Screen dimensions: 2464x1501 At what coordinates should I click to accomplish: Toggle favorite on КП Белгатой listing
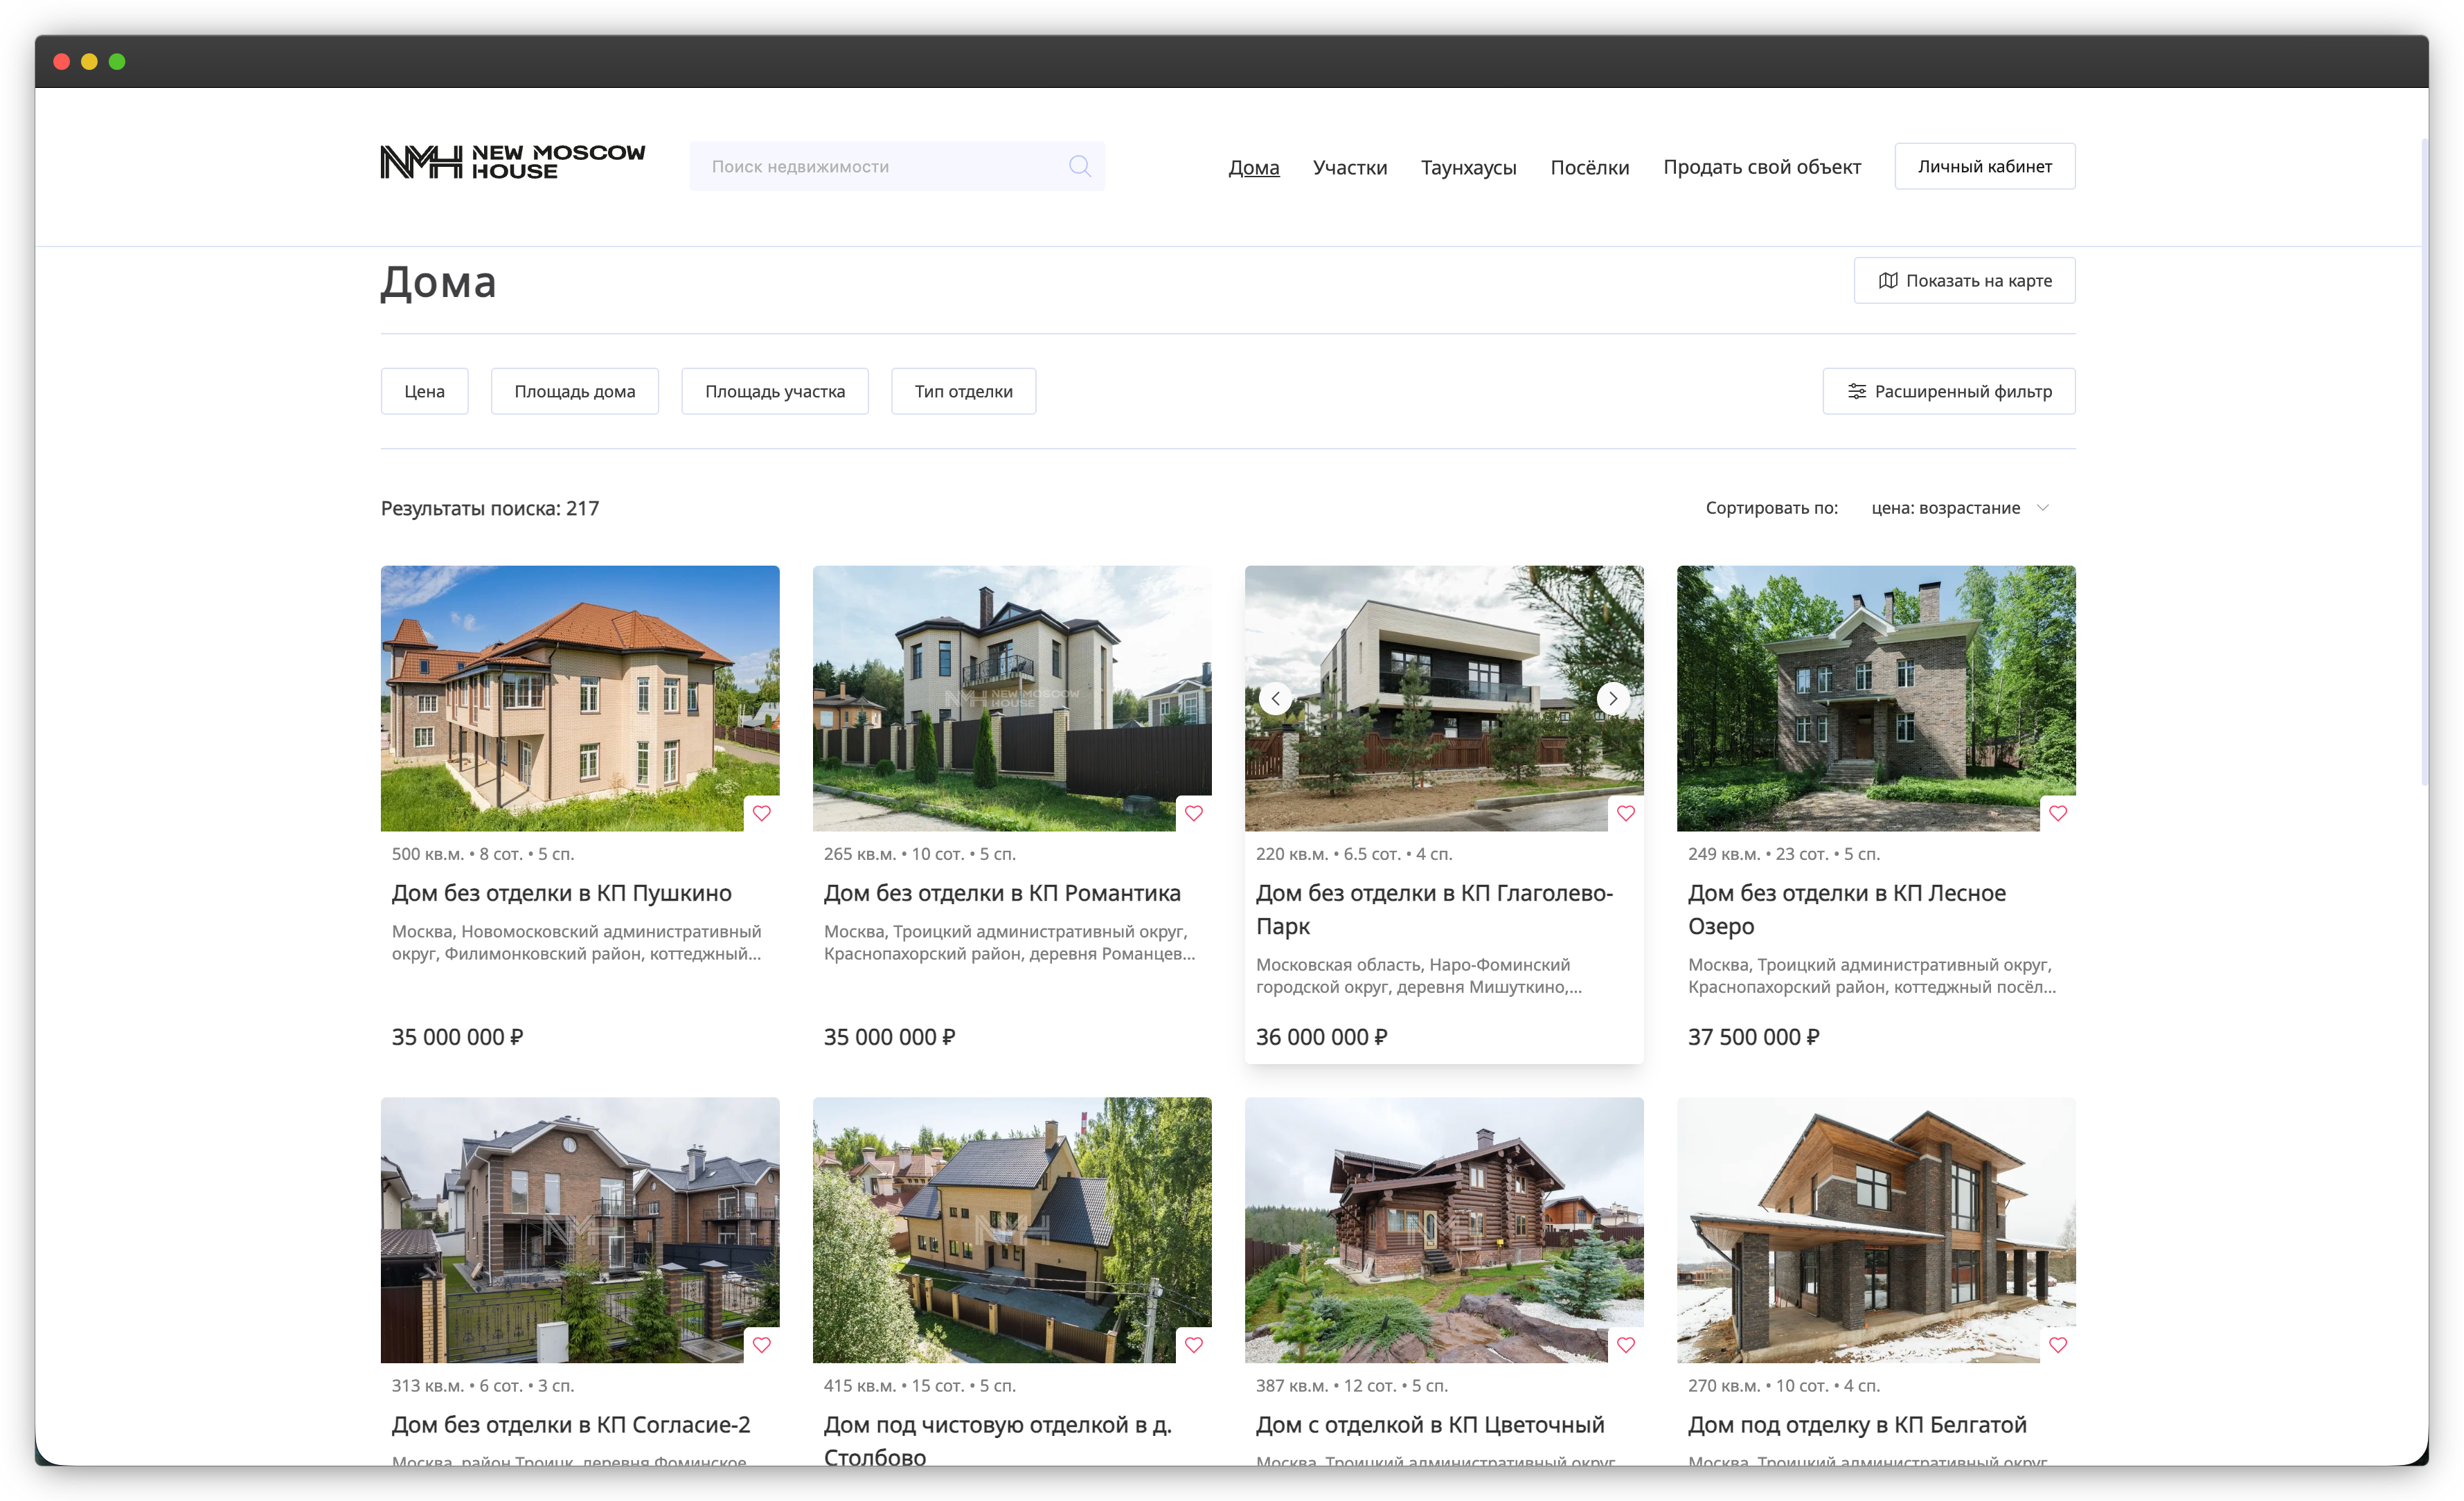(x=2059, y=1346)
